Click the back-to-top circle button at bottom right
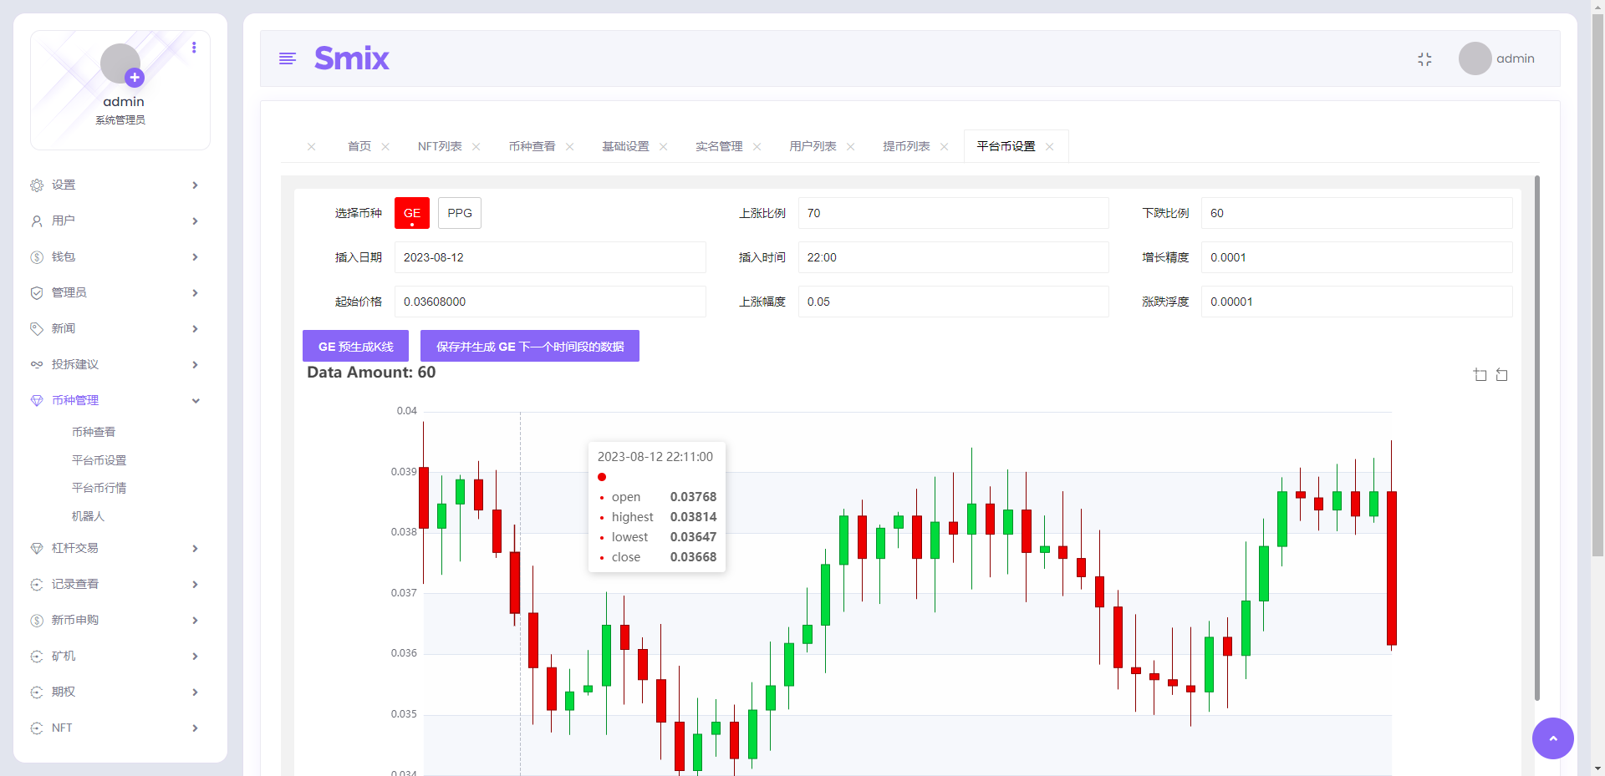The width and height of the screenshot is (1605, 776). (x=1552, y=738)
